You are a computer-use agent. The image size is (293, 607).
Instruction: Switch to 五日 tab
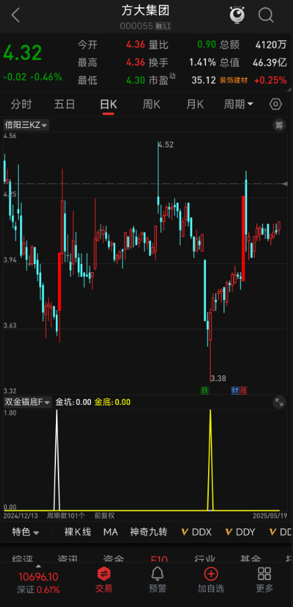pos(65,104)
